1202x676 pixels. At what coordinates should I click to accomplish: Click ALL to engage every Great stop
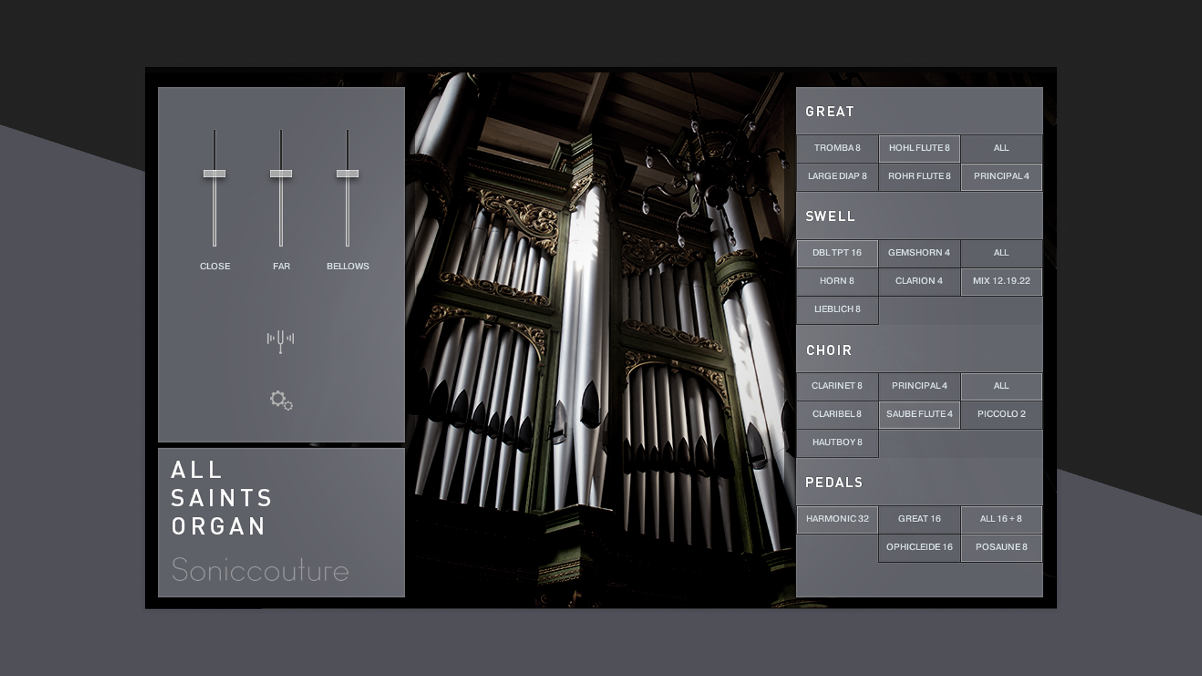click(1000, 148)
